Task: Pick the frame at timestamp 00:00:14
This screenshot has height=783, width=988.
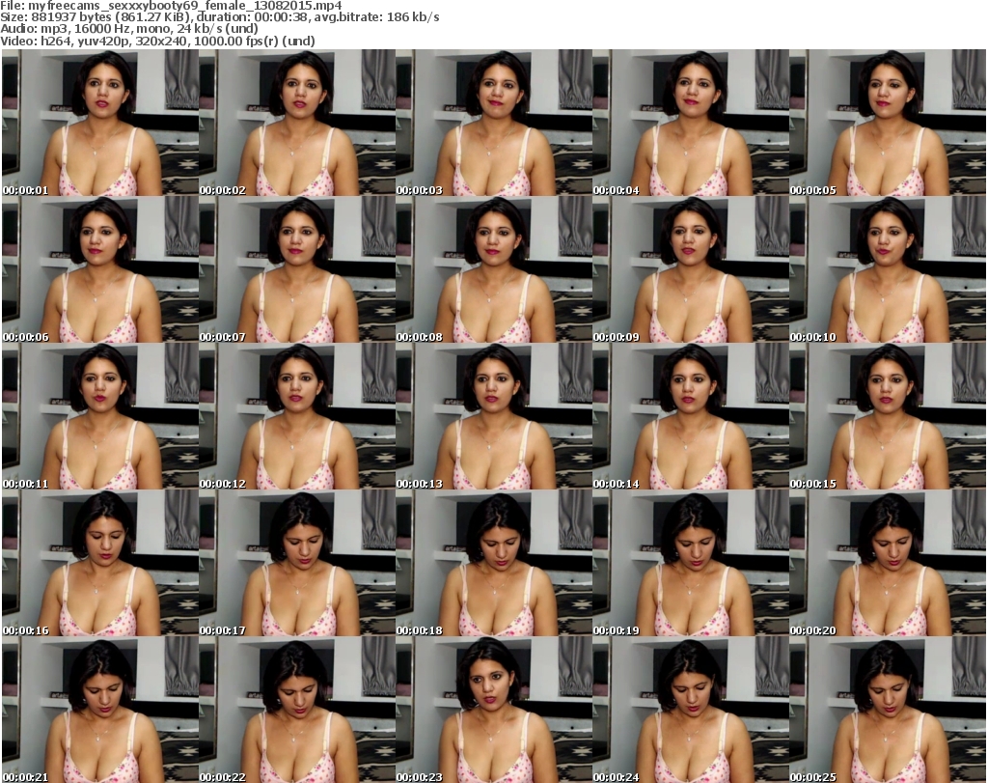Action: coord(691,417)
